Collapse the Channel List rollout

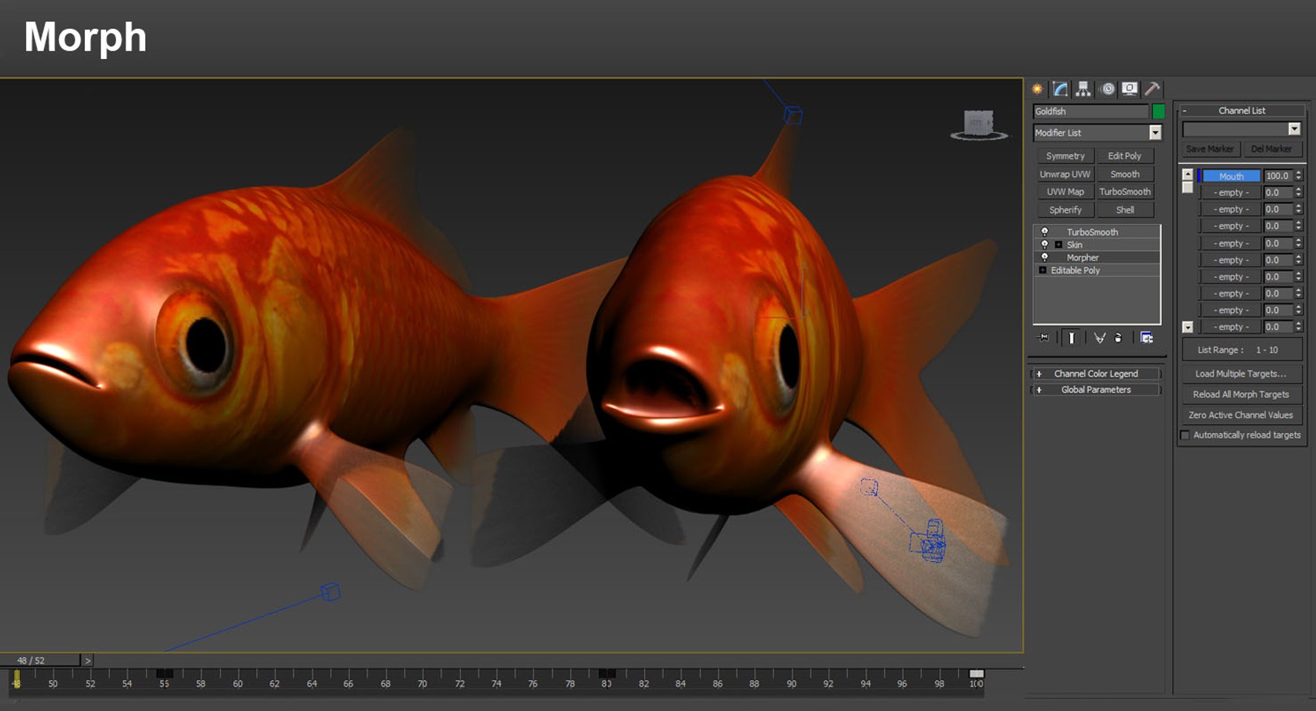pyautogui.click(x=1241, y=110)
